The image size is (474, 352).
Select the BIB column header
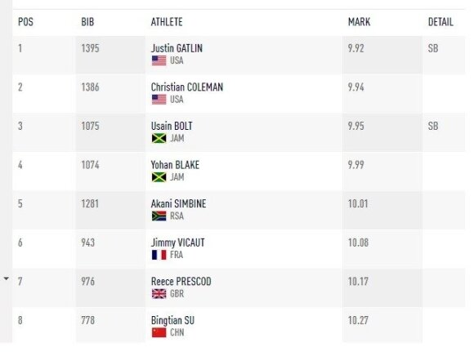[x=87, y=22]
